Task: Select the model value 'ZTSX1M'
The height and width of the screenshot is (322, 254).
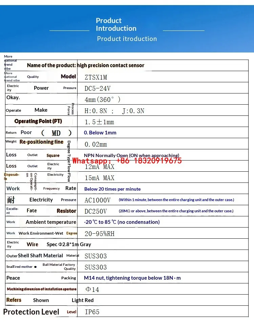Action: pos(96,78)
